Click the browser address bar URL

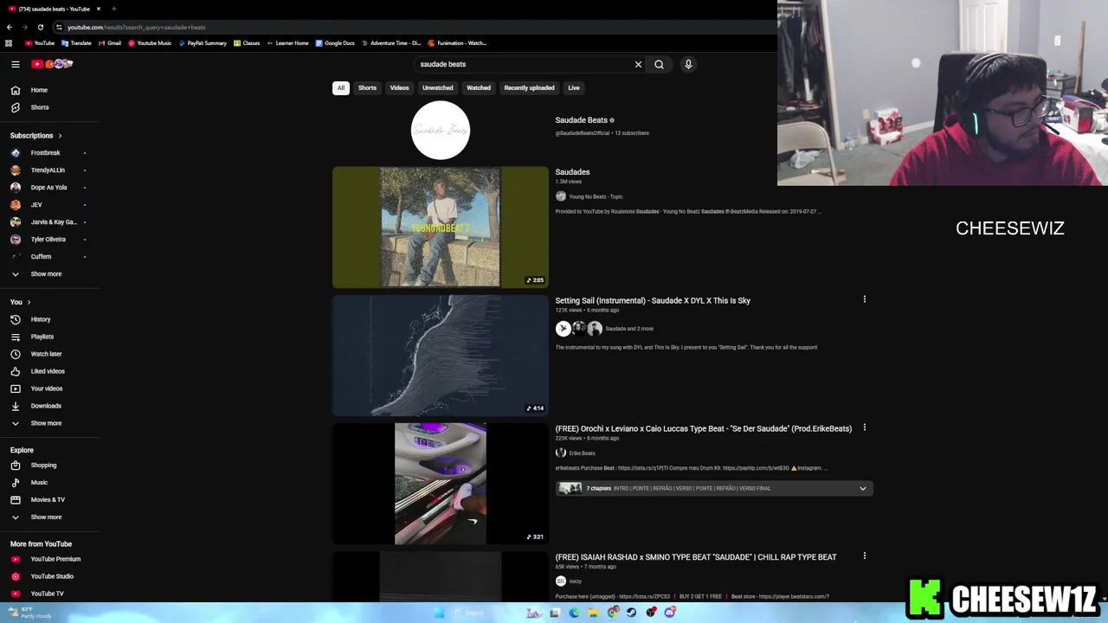pyautogui.click(x=136, y=27)
